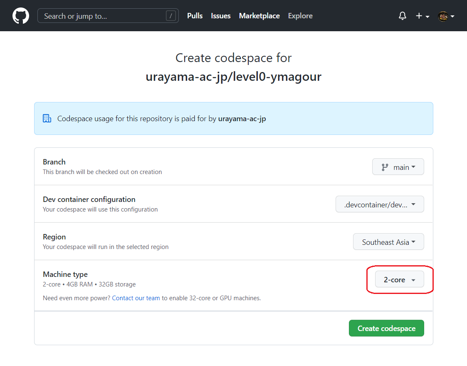Click the GitHub logo in the header
Screen dimensions: 467x366
tap(20, 15)
